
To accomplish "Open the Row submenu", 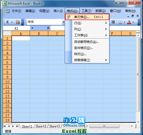I will click(x=87, y=23).
